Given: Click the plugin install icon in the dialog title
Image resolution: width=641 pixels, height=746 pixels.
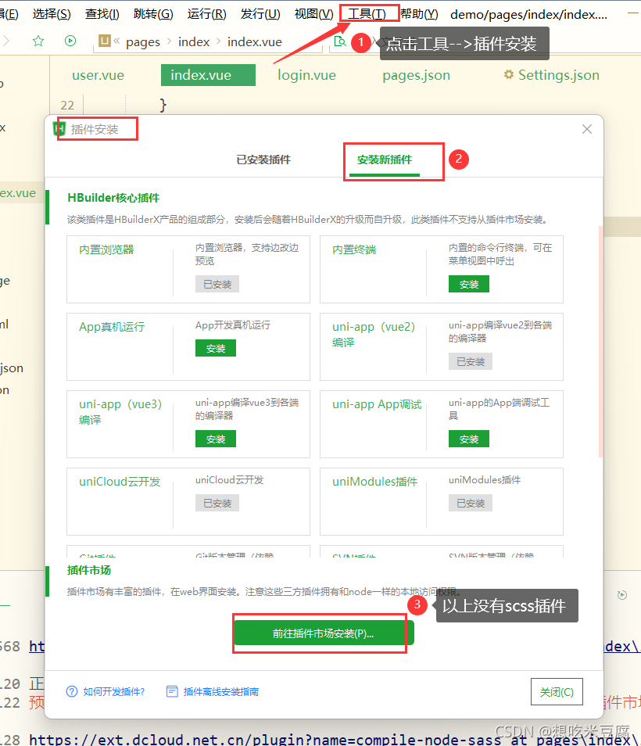Looking at the screenshot, I should tap(59, 127).
